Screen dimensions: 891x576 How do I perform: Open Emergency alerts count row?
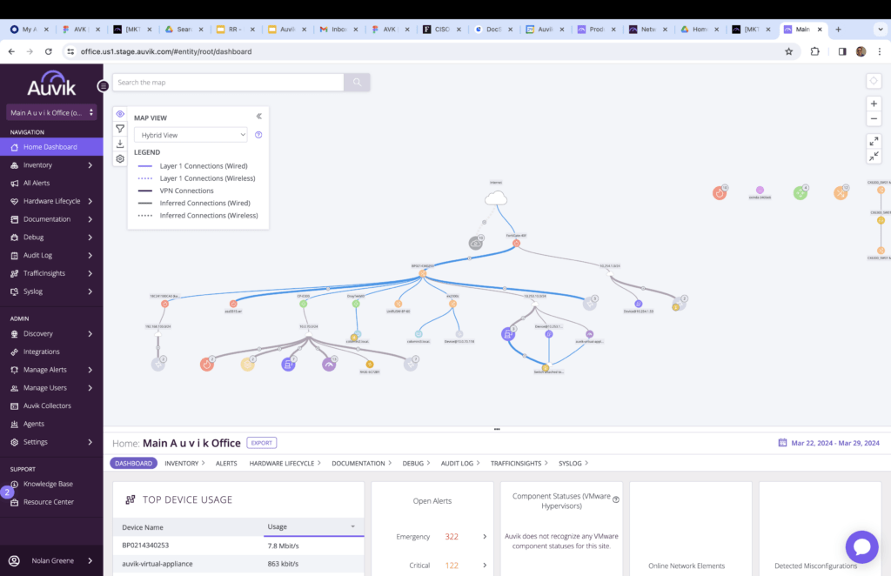[x=440, y=537]
